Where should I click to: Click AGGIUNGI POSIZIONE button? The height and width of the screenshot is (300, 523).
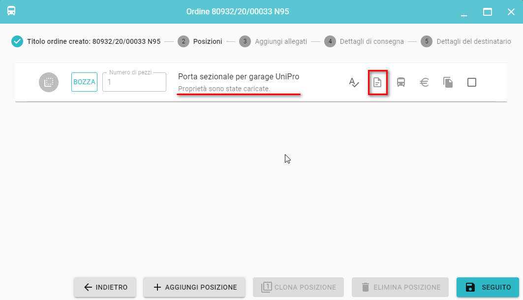coord(194,287)
